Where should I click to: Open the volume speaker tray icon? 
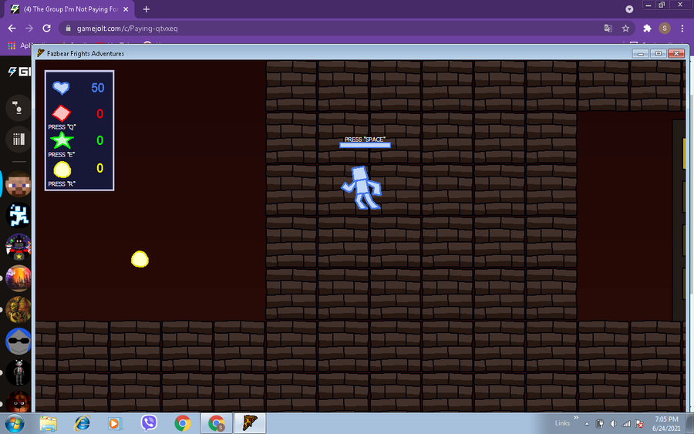(x=613, y=424)
